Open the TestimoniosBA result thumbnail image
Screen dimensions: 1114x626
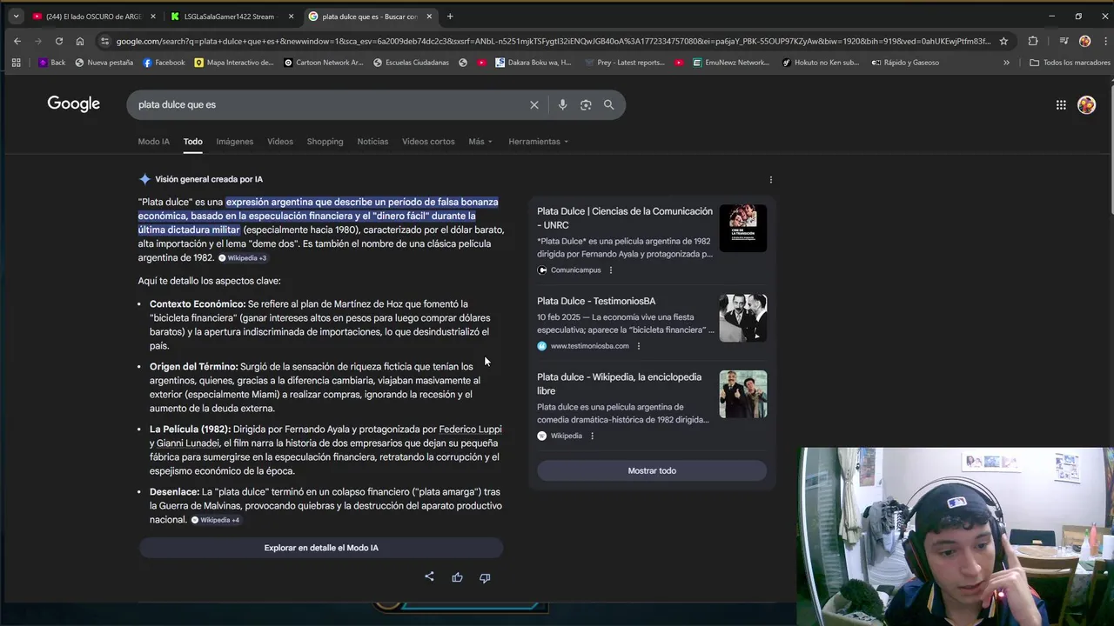pyautogui.click(x=743, y=318)
